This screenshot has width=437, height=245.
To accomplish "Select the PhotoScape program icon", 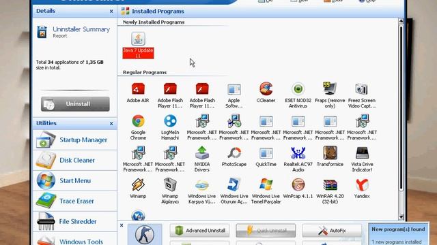I will [x=234, y=157].
